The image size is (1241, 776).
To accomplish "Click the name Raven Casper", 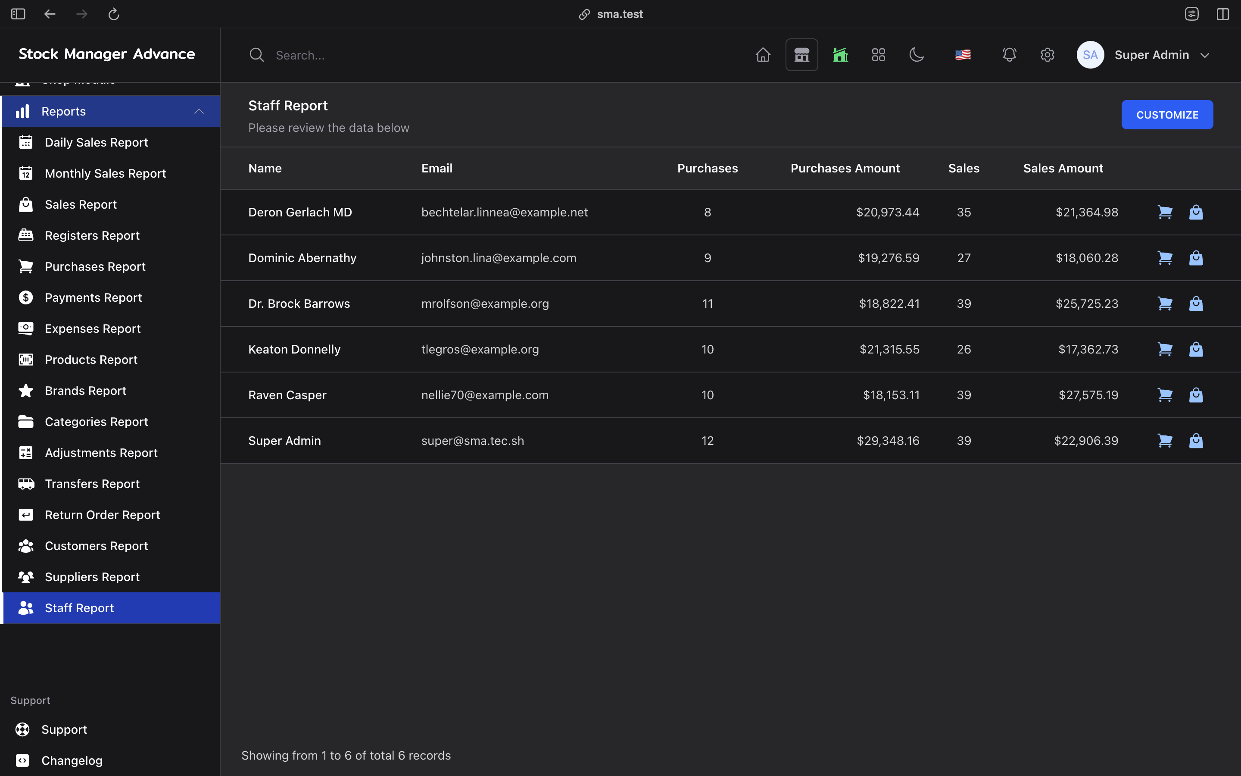I will (x=287, y=395).
